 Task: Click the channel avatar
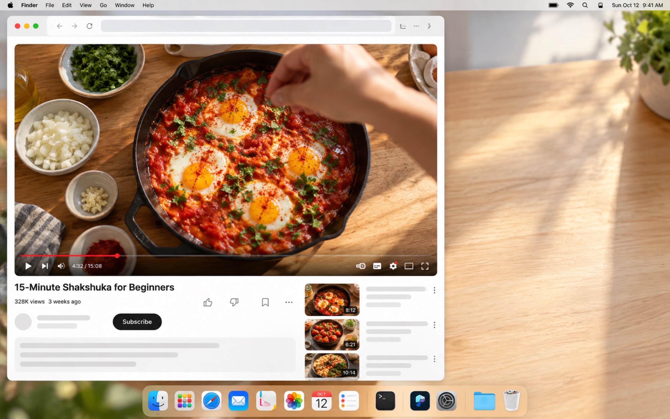(23, 322)
